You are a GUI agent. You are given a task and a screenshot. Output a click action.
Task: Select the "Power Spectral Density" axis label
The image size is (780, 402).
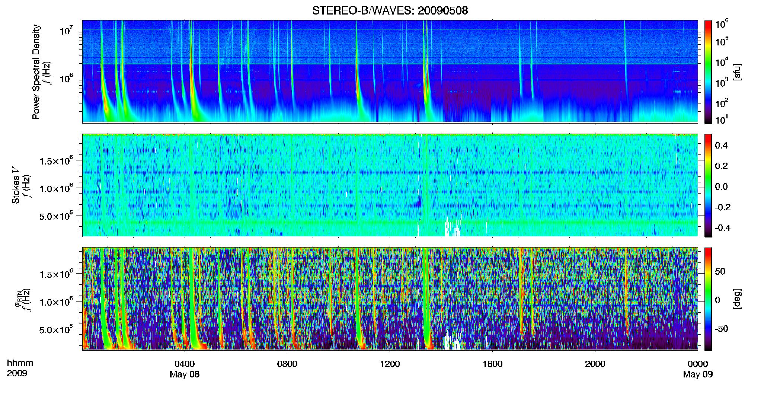36,72
